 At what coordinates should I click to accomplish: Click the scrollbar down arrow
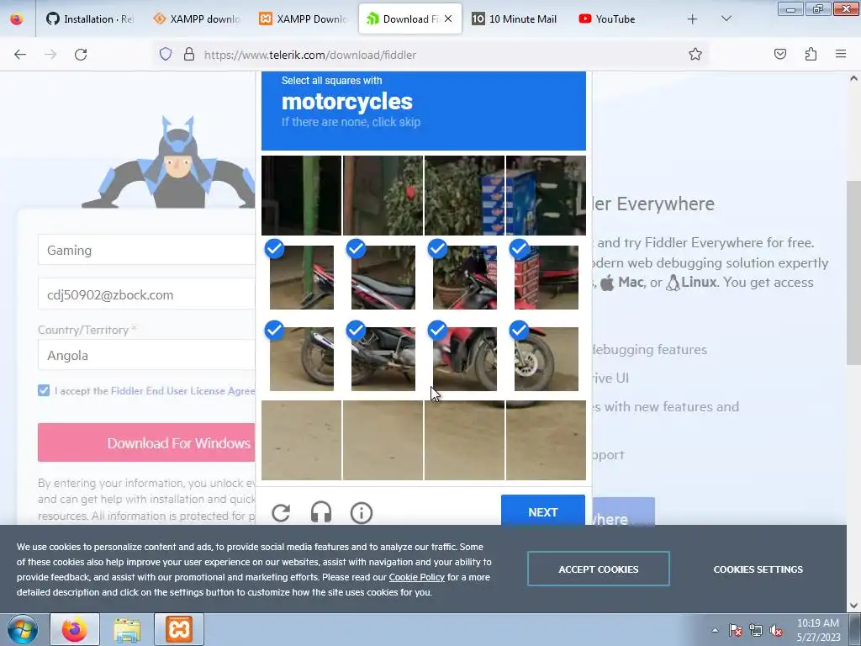853,606
